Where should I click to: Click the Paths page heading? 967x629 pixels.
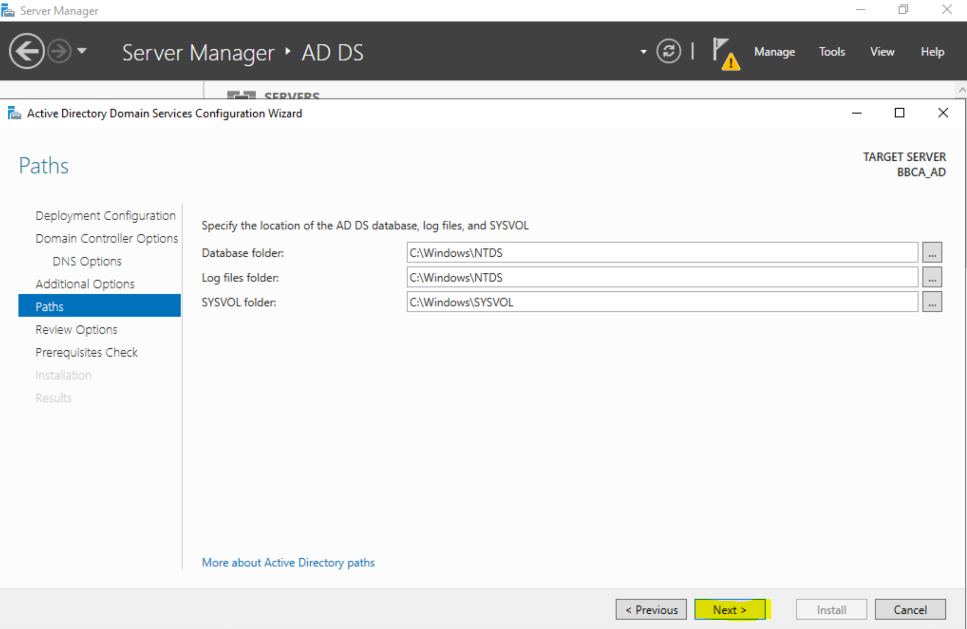click(44, 166)
